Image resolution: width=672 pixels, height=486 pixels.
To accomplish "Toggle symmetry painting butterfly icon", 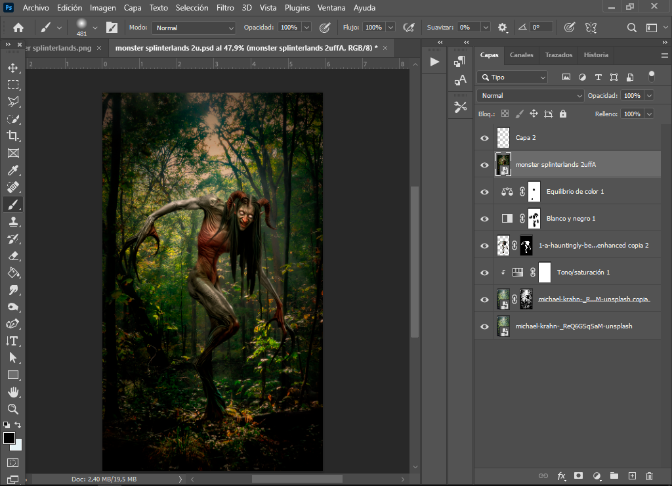I will point(591,28).
